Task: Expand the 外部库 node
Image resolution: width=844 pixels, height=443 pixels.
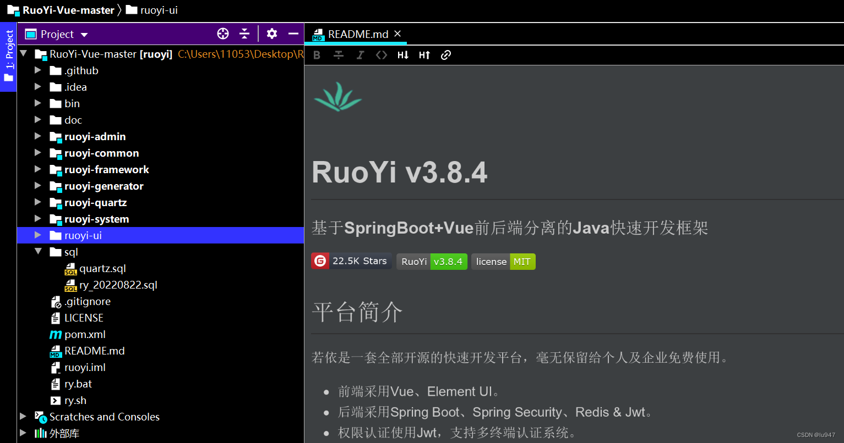Action: point(23,433)
